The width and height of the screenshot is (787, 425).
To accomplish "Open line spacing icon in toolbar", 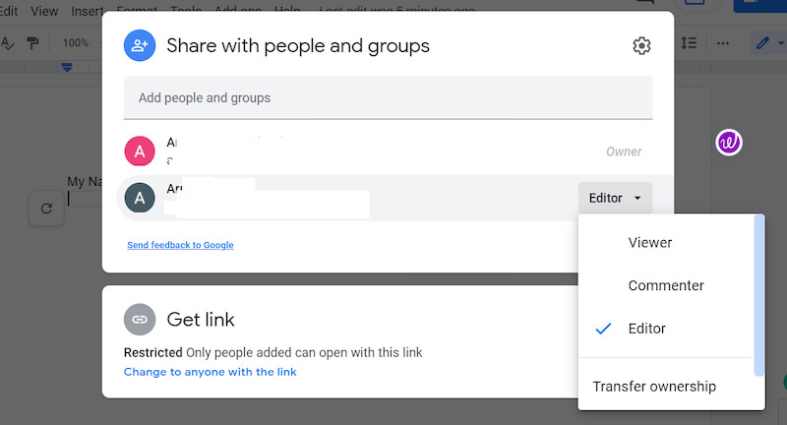I will coord(689,43).
